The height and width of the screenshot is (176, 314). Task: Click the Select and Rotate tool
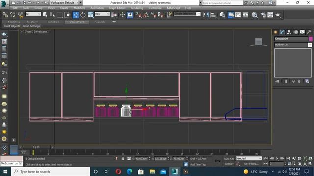point(83,15)
